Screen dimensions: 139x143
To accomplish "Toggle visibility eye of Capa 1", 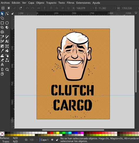I will coord(52,140).
